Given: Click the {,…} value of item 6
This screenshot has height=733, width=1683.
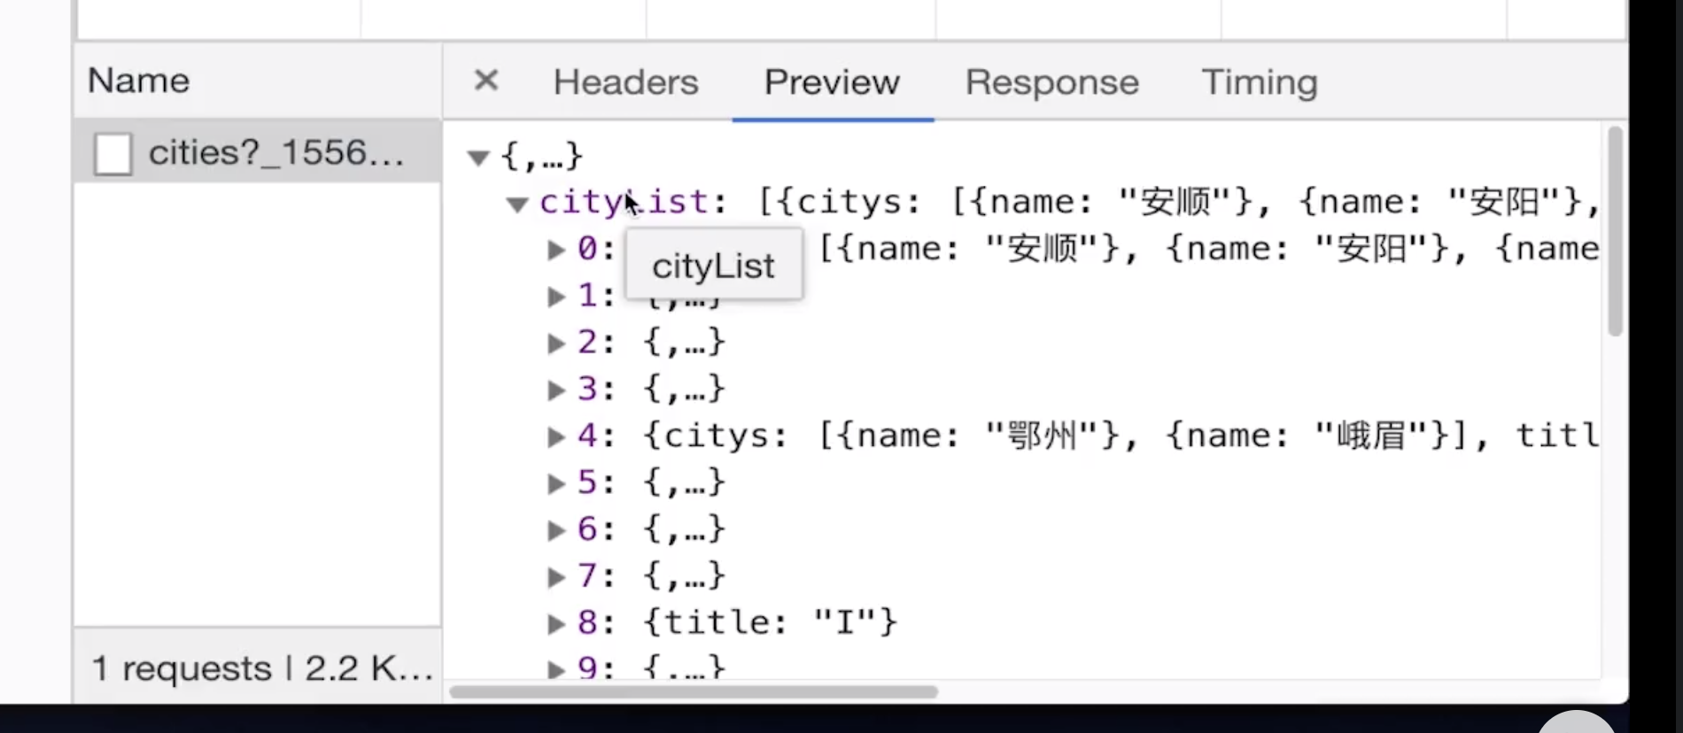Looking at the screenshot, I should pos(685,529).
